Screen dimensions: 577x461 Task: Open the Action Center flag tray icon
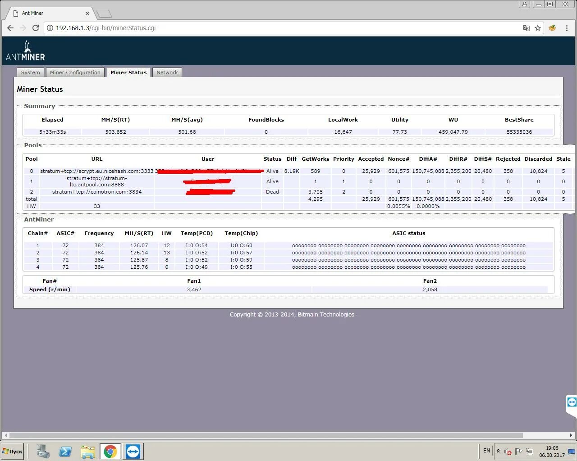pos(519,452)
